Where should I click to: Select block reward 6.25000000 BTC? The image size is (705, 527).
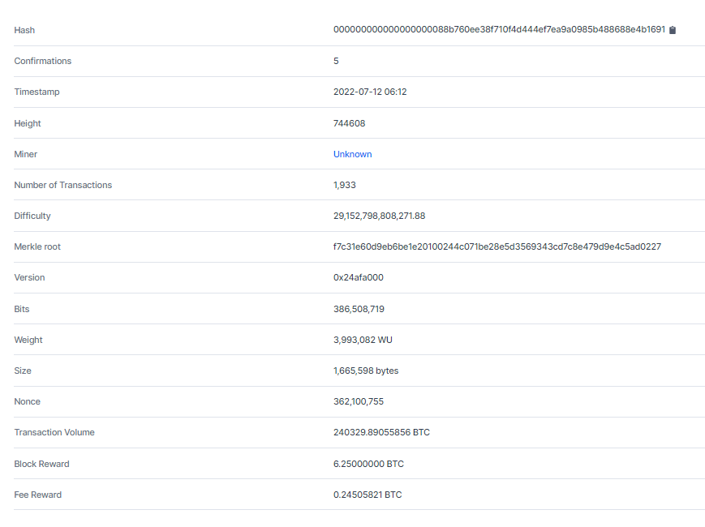(x=368, y=464)
